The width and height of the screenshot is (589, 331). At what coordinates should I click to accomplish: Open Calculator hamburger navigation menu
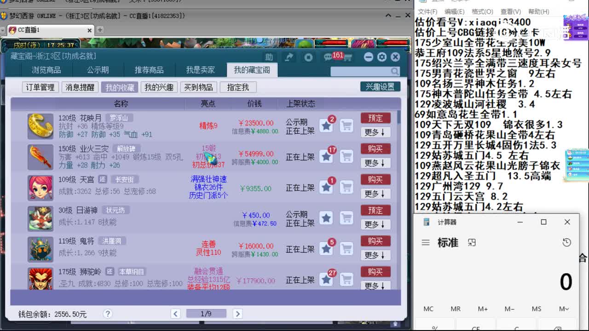[x=426, y=242]
